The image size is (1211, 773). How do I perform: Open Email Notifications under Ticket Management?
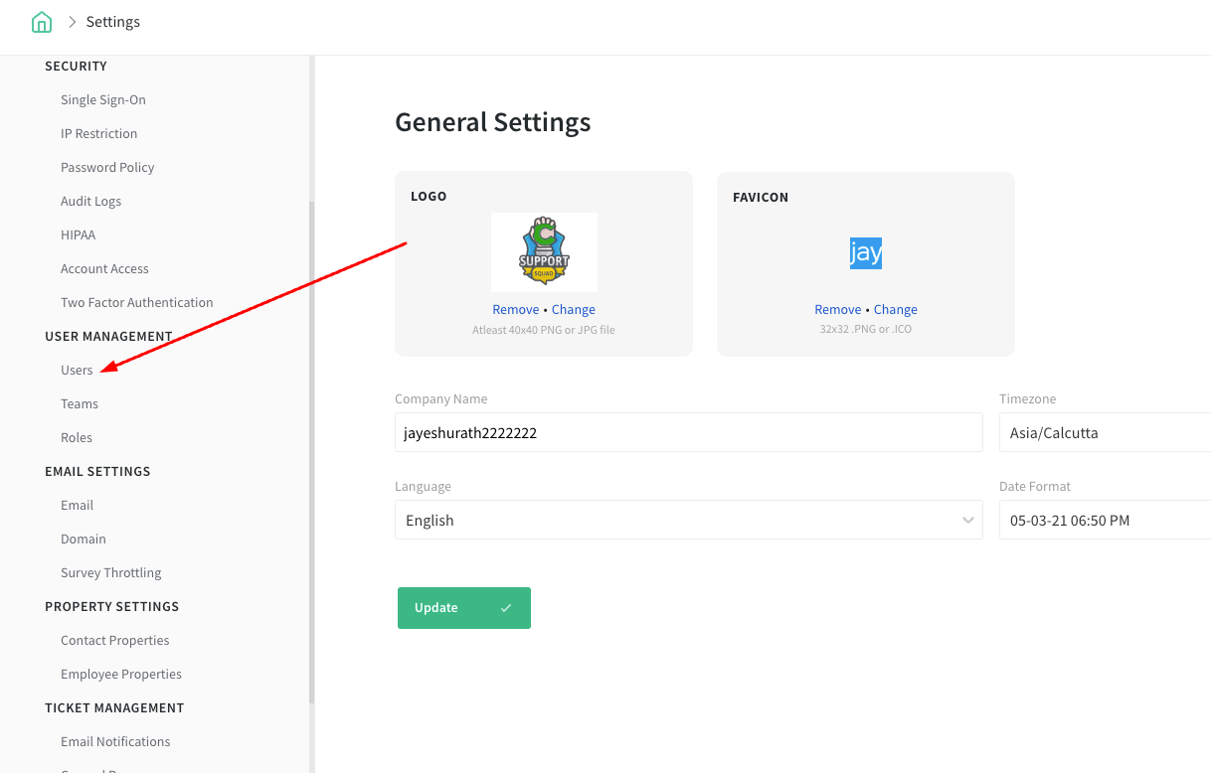point(115,741)
